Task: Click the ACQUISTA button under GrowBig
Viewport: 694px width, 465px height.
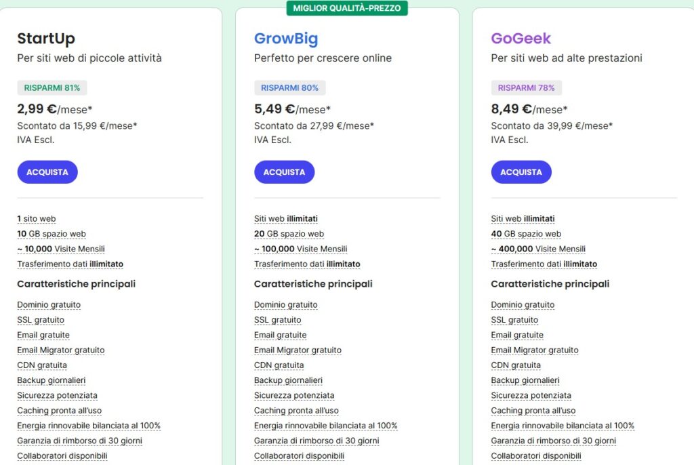Action: coord(284,171)
